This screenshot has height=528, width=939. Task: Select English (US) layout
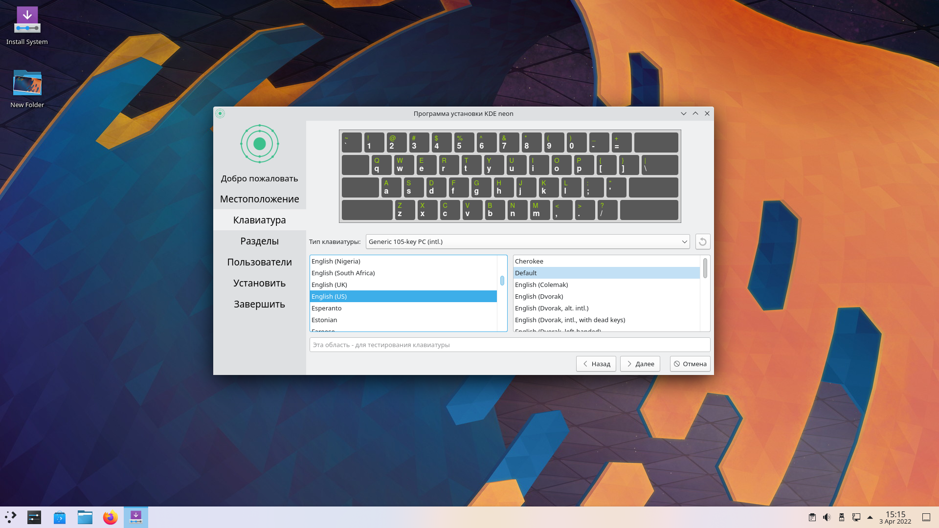tap(403, 296)
